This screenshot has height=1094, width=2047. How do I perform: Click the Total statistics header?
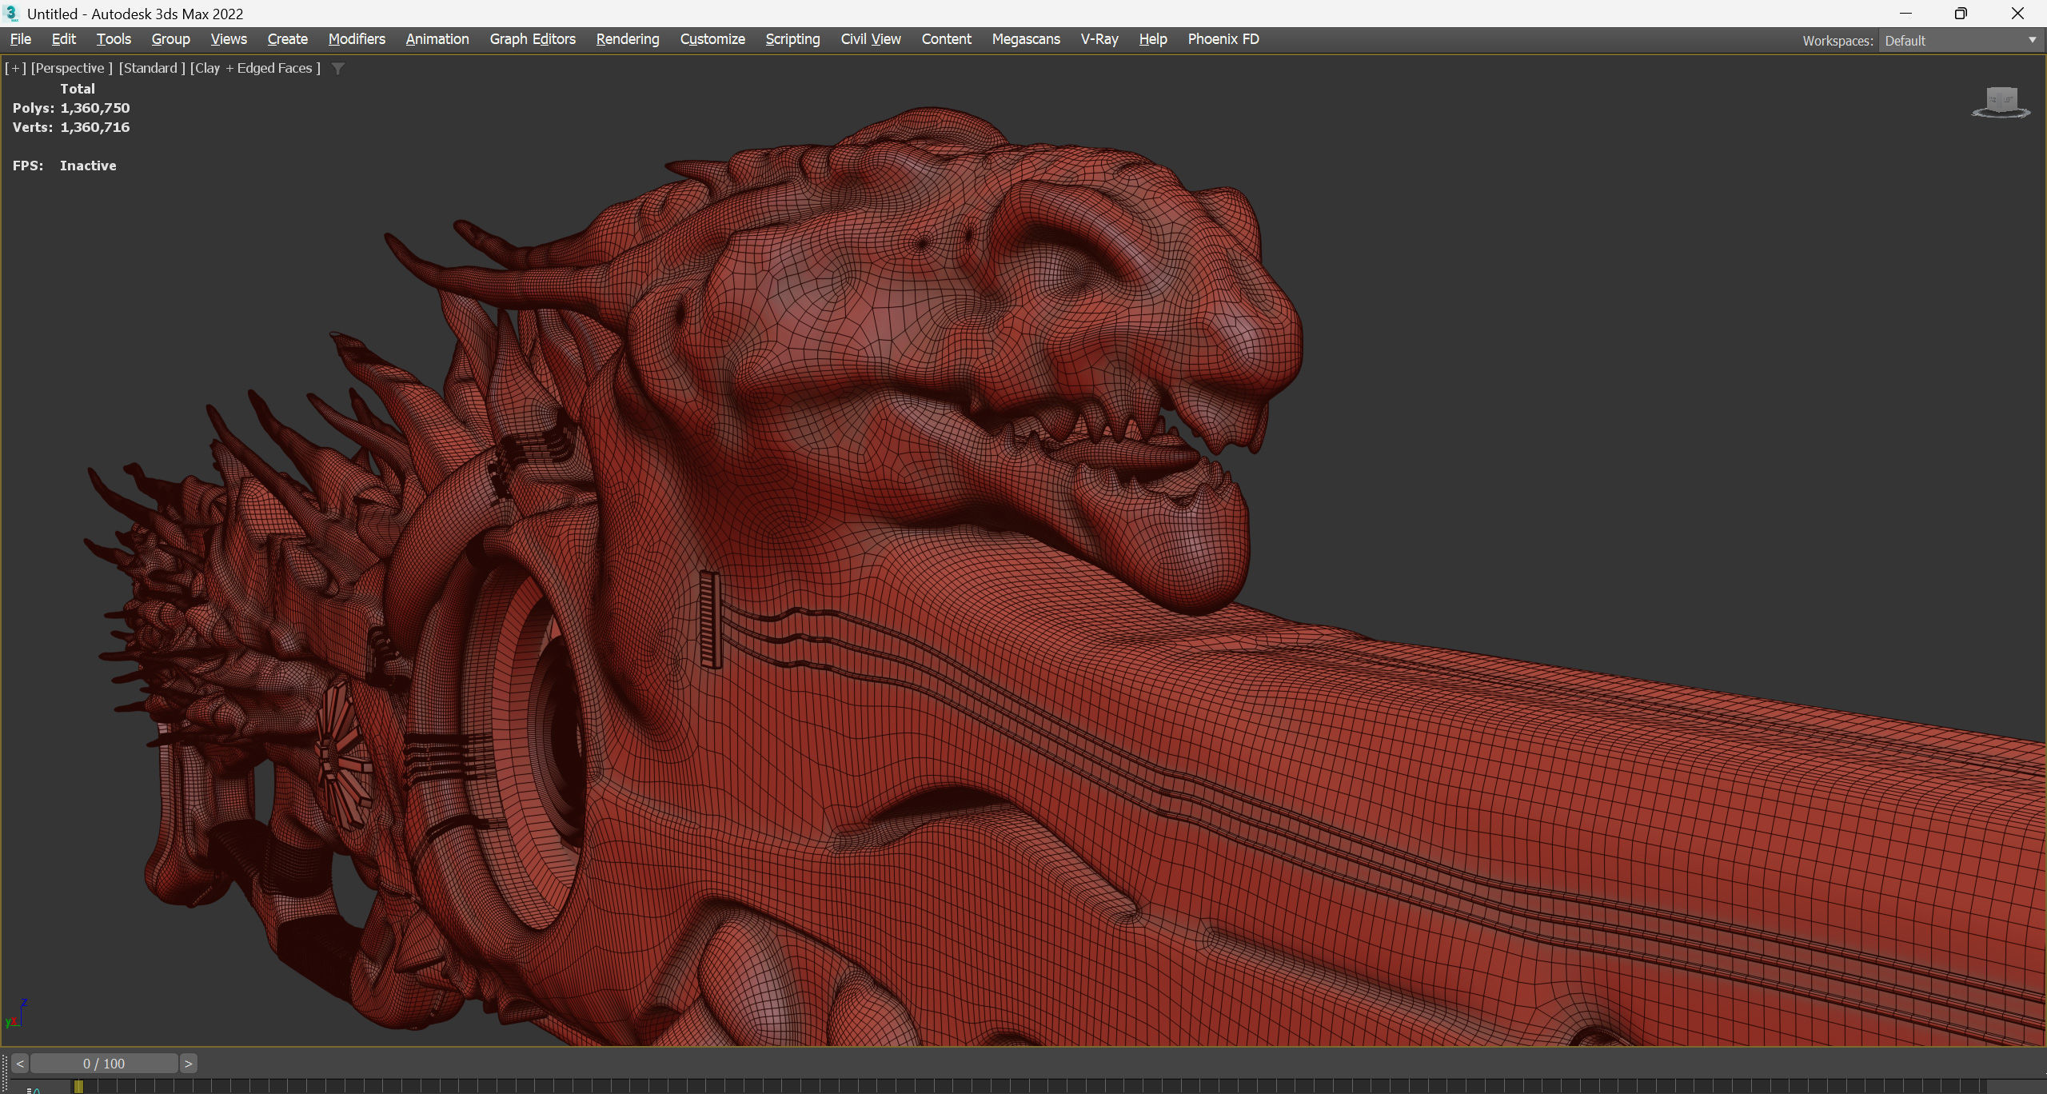[78, 89]
